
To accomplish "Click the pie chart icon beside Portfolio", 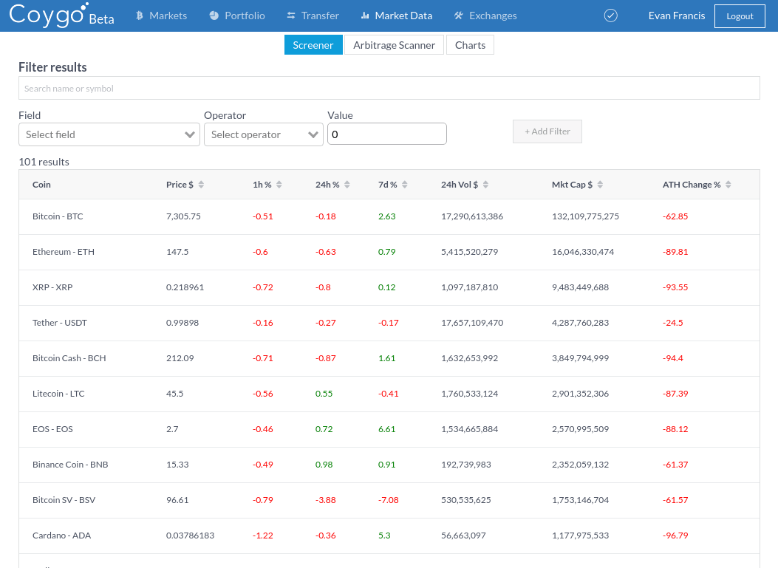I will 214,16.
